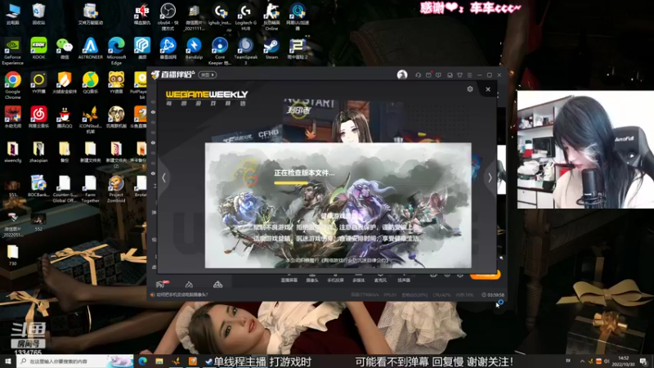Open the GeForce Experience shortcut
Viewport: 654px width, 368px height.
(x=12, y=51)
